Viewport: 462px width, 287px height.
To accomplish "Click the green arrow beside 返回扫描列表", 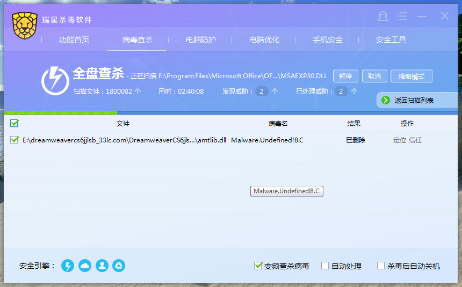I will pos(385,100).
